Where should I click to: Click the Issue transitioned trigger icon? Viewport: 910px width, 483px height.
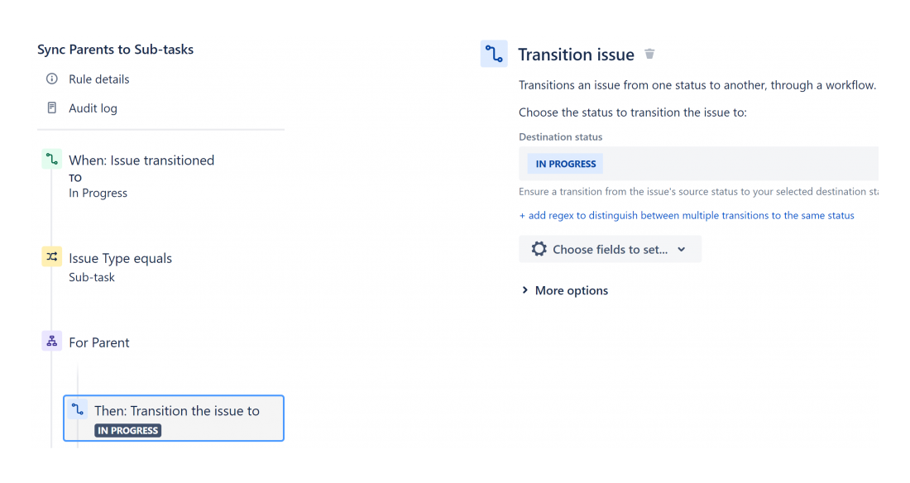pos(51,158)
